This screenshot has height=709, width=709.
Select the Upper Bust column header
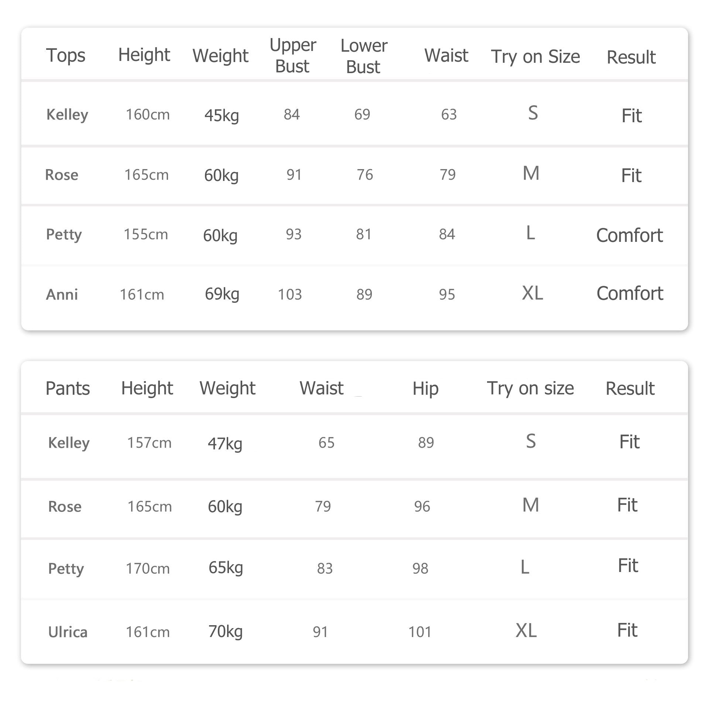click(292, 56)
